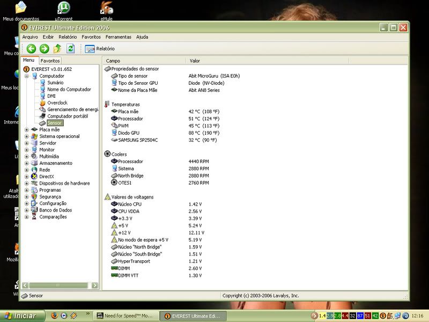Select Computador portátil laptop icon
Screen dimensions: 429x322
[43, 116]
